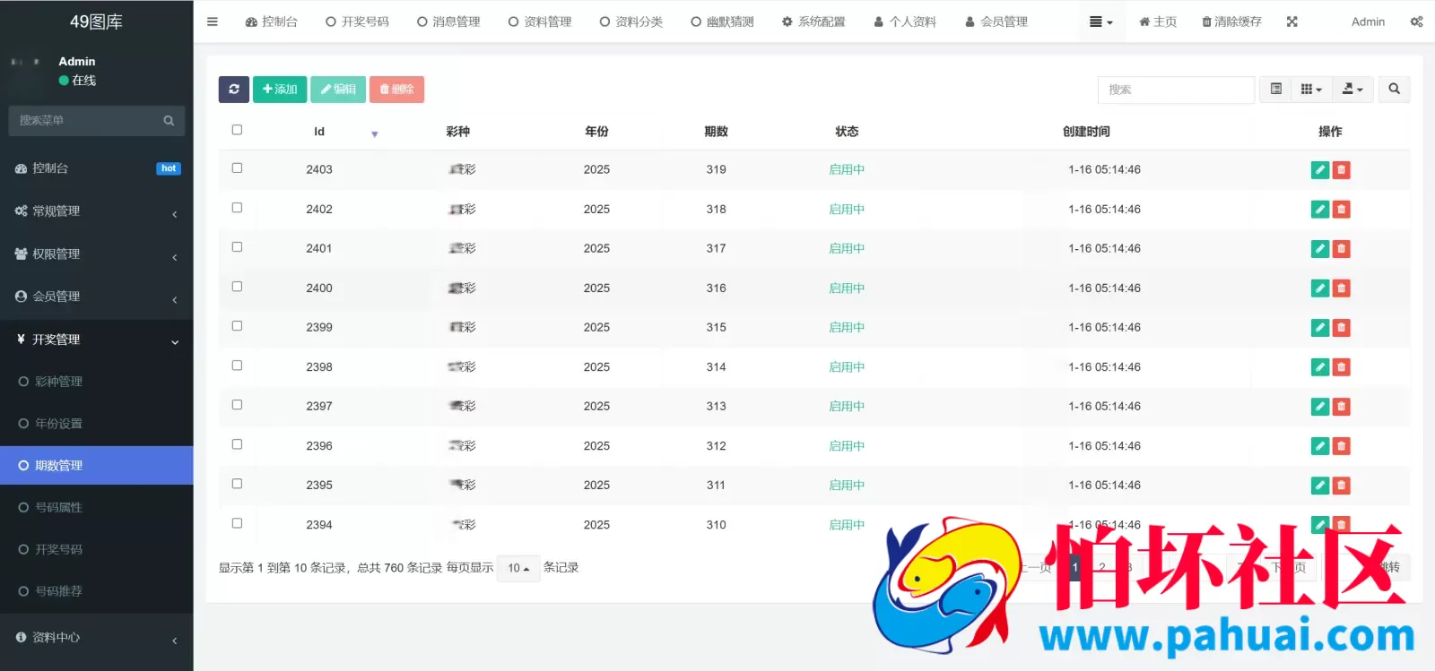Toggle card view icon button

tap(1275, 89)
